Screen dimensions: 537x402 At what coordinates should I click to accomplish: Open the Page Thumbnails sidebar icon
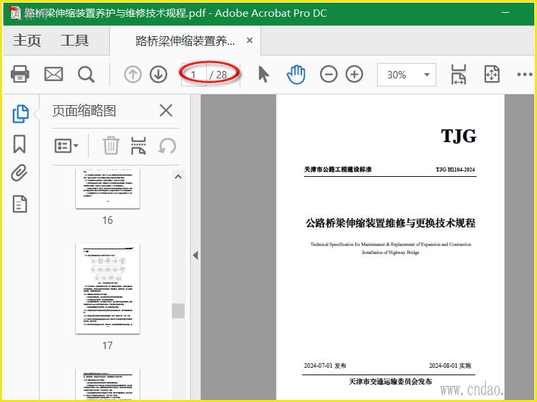point(20,114)
